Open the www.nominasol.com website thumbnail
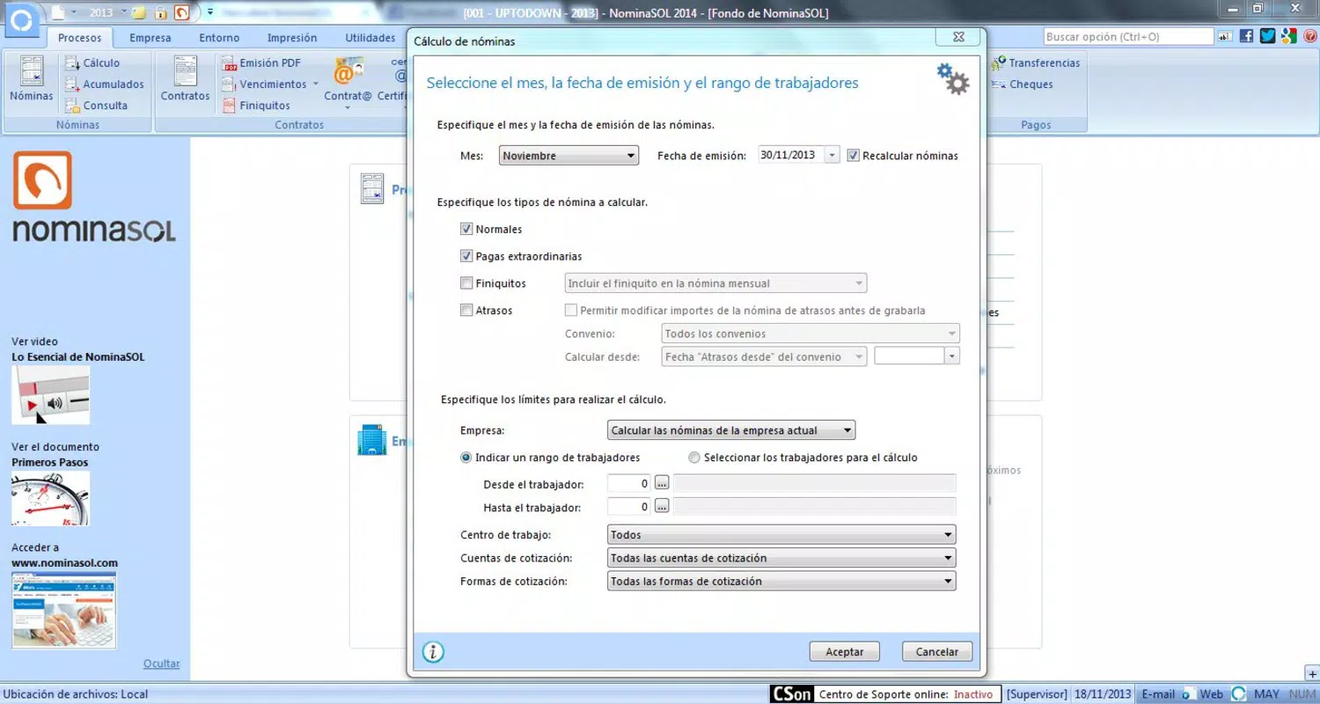The image size is (1320, 704). coord(63,611)
